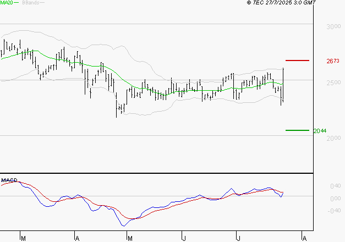
Task: Click the 0.40 MACD axis label
Action: coord(336,186)
